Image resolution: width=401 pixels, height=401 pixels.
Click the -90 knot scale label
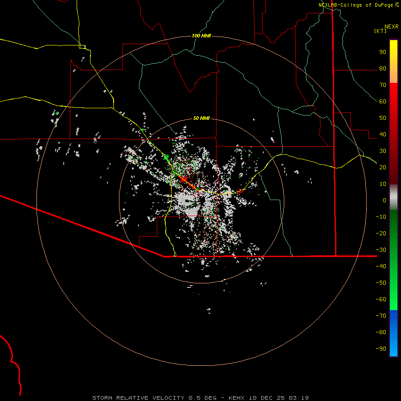[x=381, y=349]
